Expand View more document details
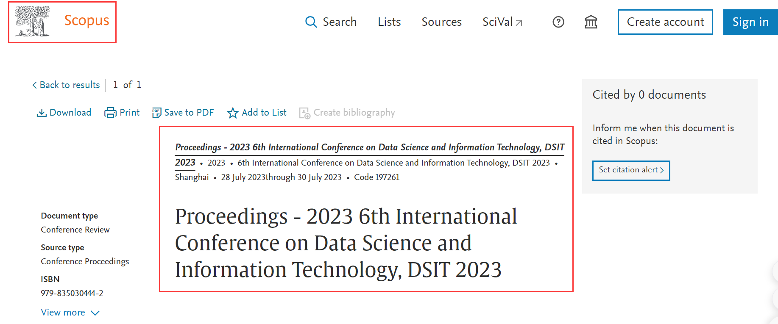 click(63, 313)
